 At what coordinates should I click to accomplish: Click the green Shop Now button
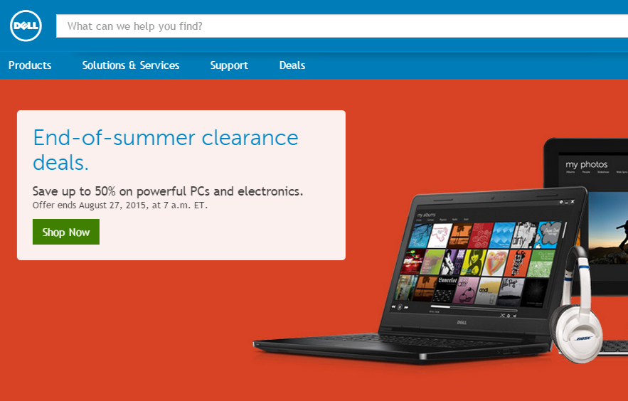point(66,232)
